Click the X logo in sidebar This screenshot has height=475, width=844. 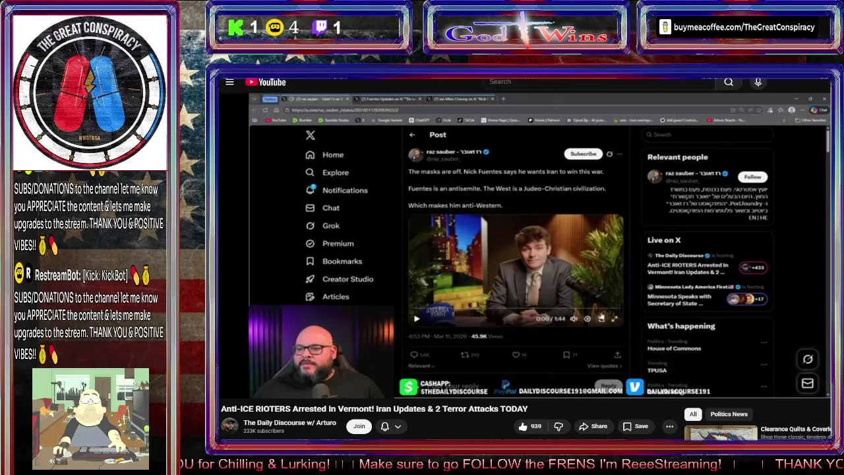(x=311, y=135)
